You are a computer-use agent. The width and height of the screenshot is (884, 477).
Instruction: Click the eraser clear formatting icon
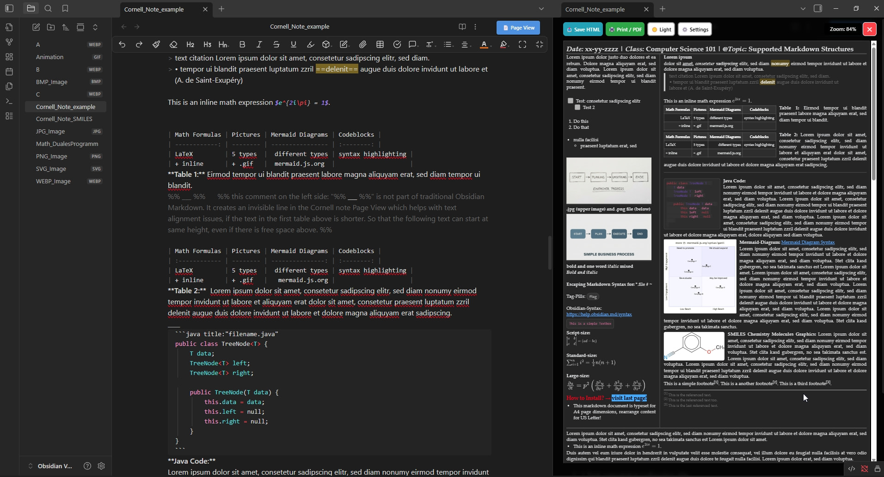pyautogui.click(x=173, y=44)
